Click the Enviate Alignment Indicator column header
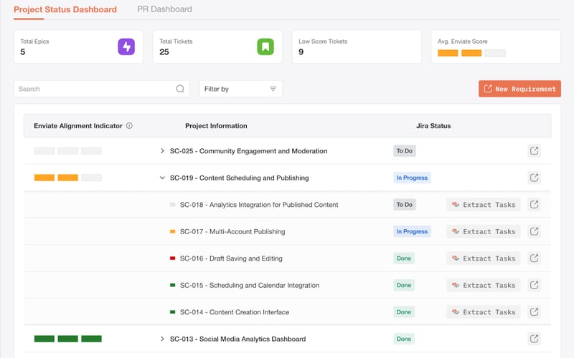The image size is (574, 358). tap(78, 126)
